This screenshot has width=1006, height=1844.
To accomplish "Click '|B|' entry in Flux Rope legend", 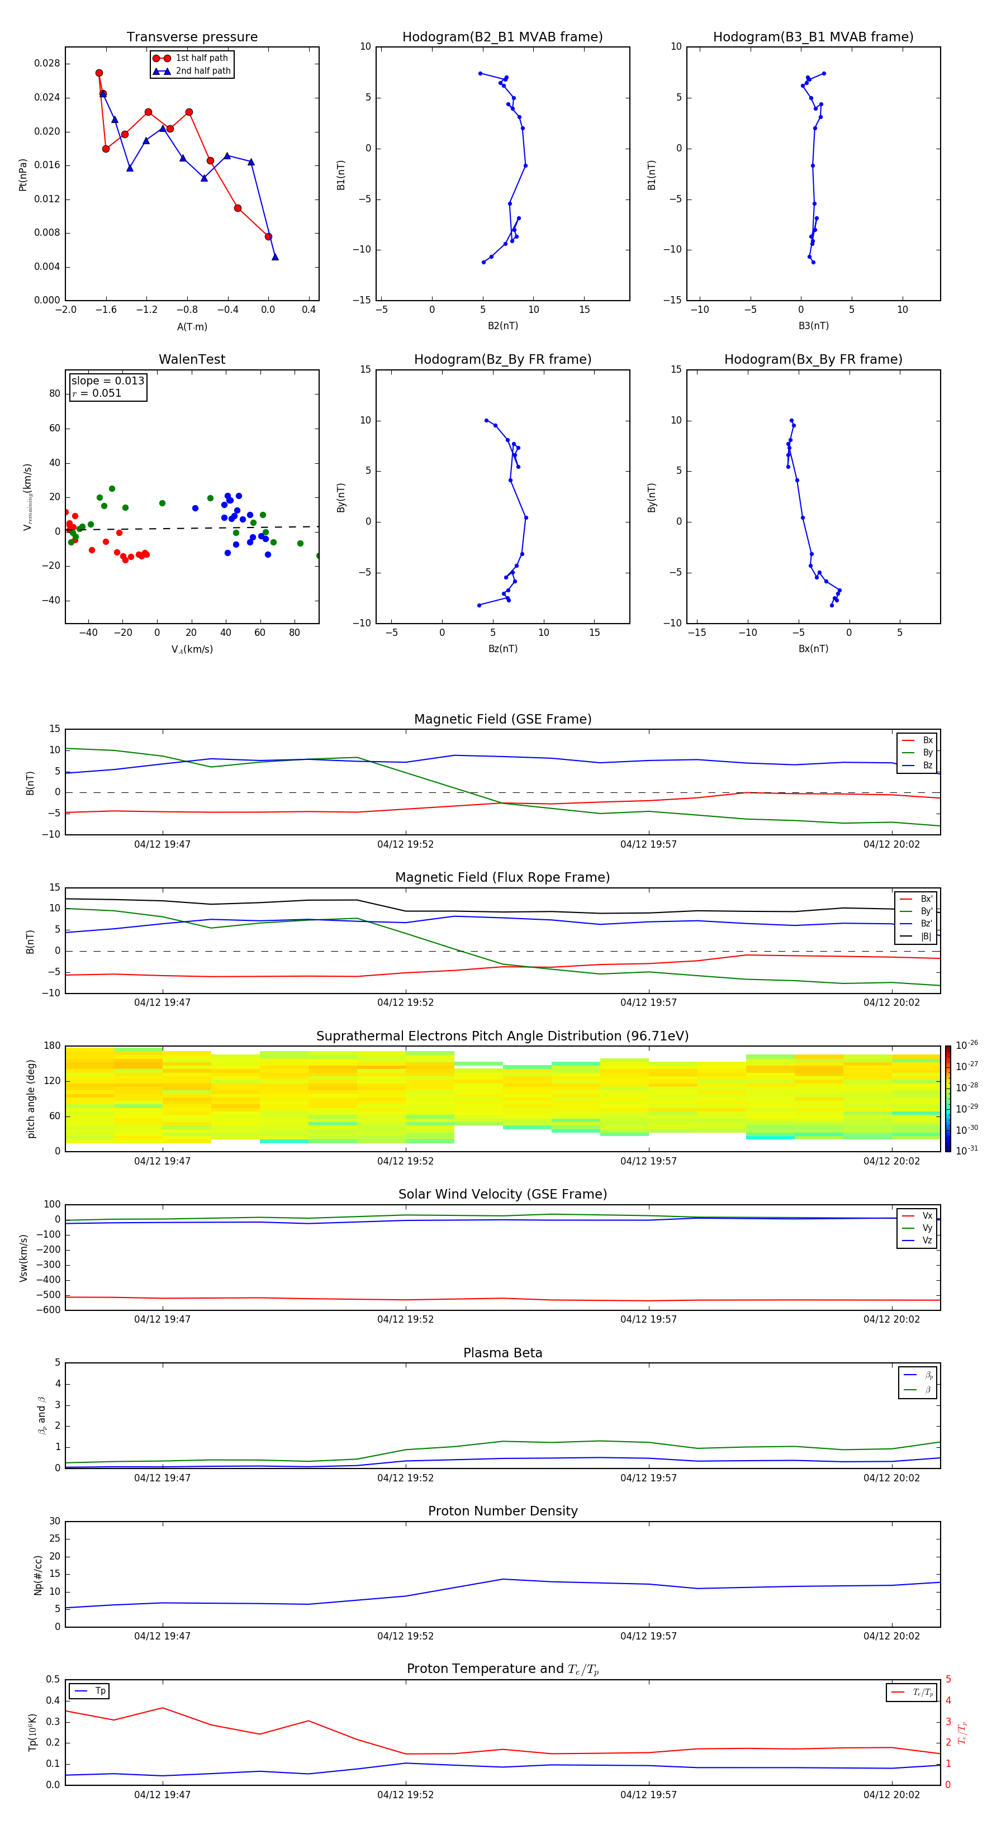I will 917,937.
